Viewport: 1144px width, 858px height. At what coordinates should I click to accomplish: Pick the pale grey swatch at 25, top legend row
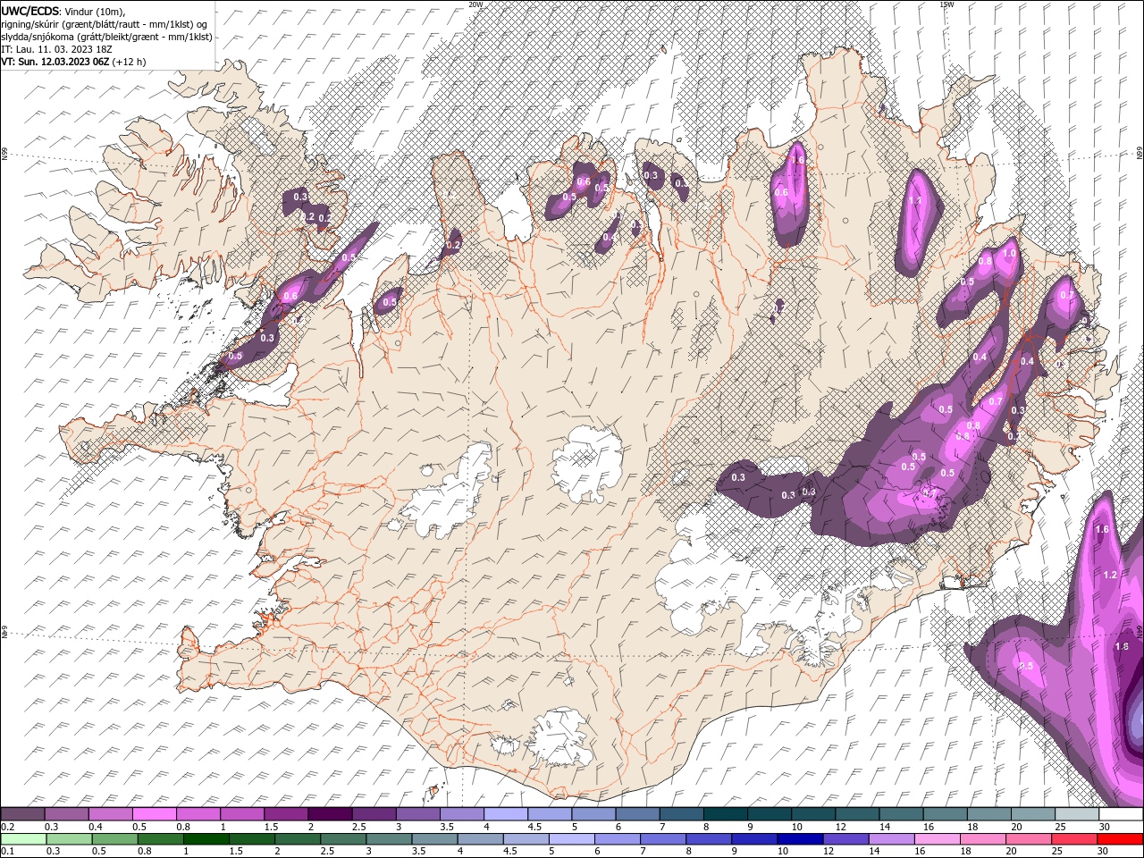[x=1076, y=814]
